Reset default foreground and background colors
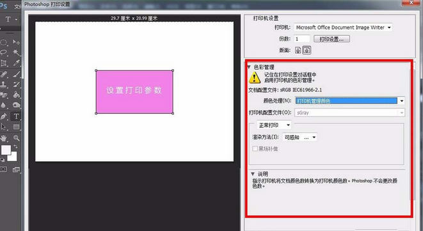This screenshot has width=423, height=231. (x=3, y=160)
